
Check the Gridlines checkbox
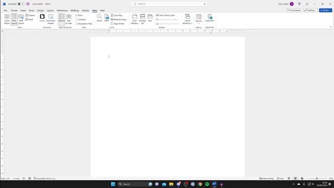(x=77, y=19)
